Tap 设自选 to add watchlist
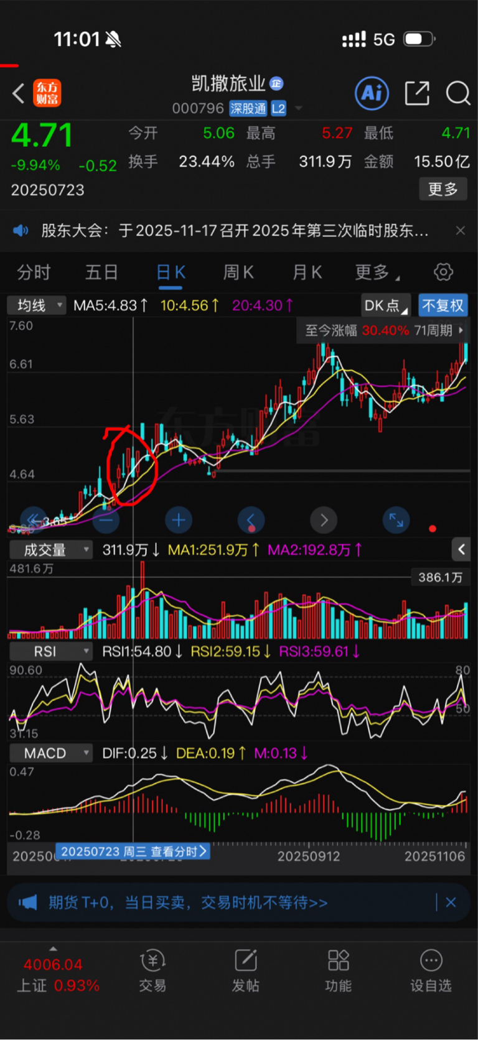Image resolution: width=478 pixels, height=1040 pixels. [x=431, y=970]
